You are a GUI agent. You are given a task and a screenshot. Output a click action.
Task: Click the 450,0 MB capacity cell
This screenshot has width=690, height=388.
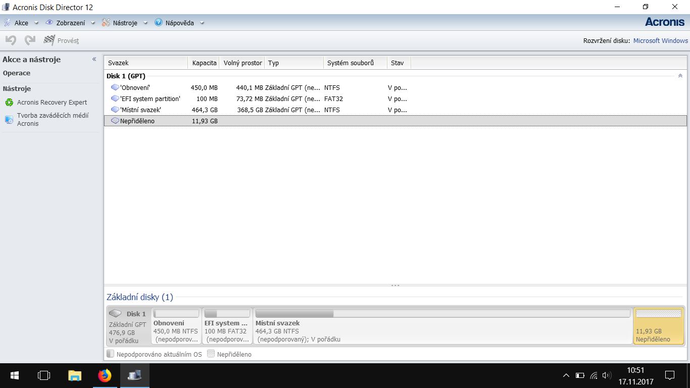(204, 87)
